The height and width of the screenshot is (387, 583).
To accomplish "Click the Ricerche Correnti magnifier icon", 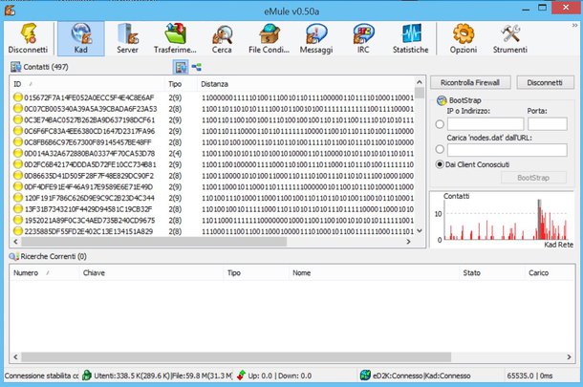I will [13, 256].
